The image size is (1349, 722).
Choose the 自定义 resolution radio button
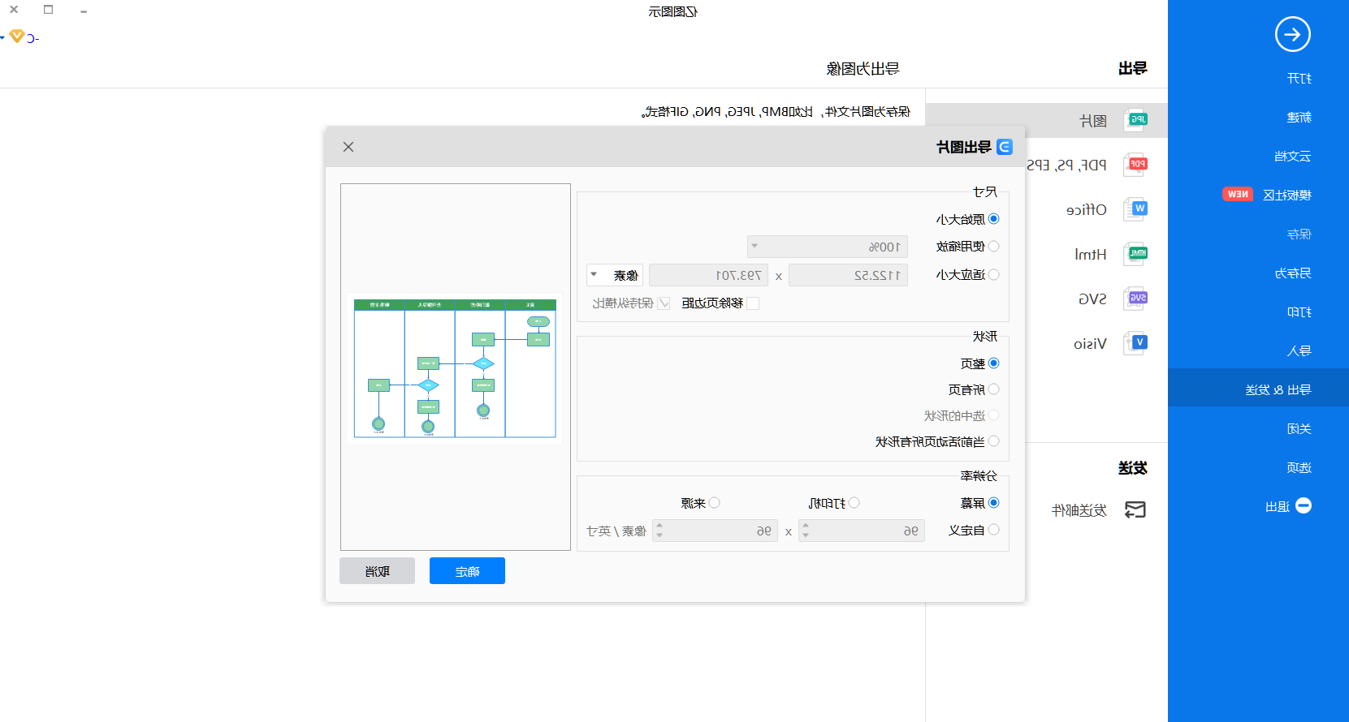coord(994,530)
